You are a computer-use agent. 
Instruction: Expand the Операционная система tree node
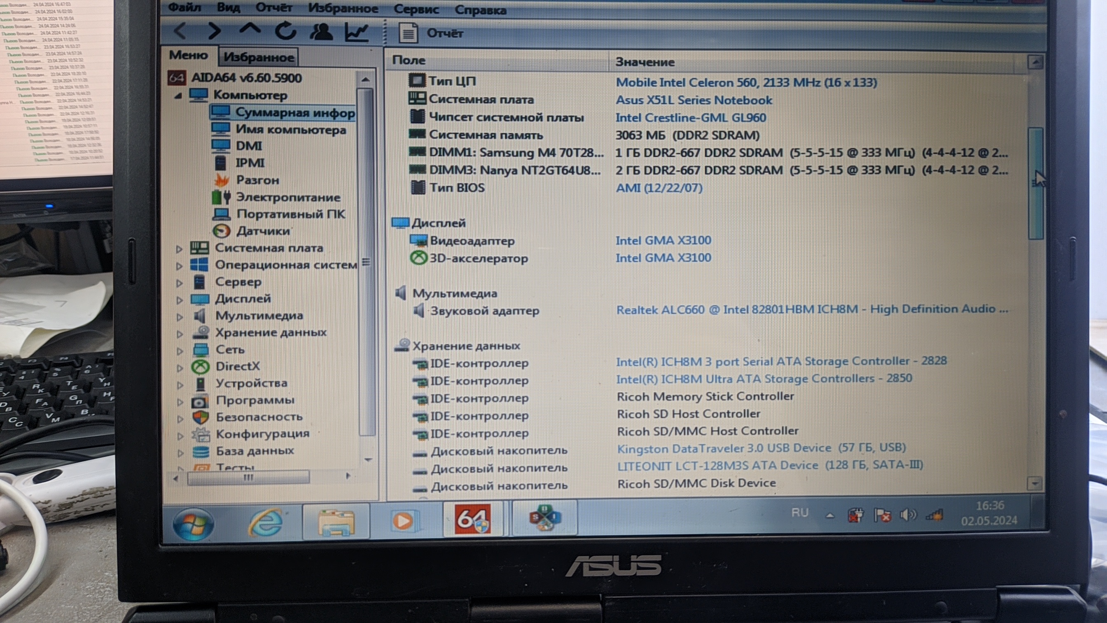click(179, 266)
